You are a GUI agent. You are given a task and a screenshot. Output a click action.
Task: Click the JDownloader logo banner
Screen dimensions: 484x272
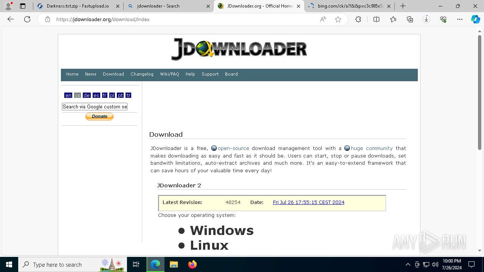tap(239, 49)
